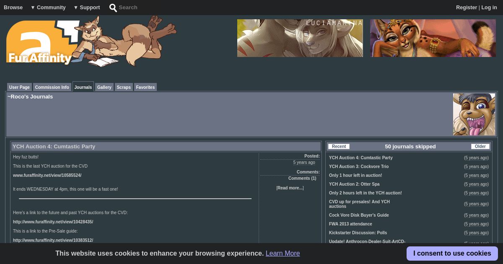Click the search magnifier icon
Viewport: 503px width, 264px height.
[113, 8]
